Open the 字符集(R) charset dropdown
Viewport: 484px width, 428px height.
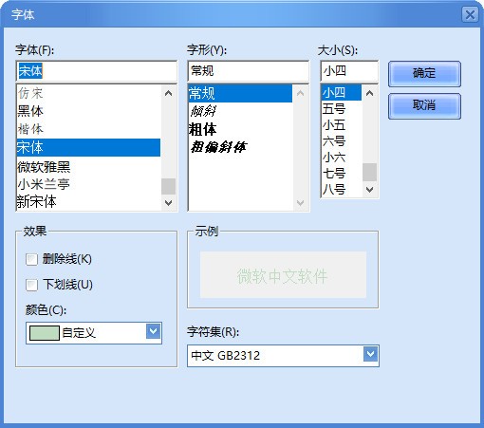pyautogui.click(x=370, y=354)
